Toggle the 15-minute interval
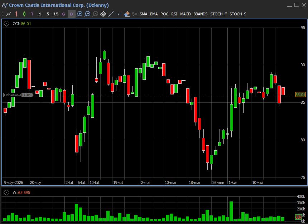 [x=56, y=14]
